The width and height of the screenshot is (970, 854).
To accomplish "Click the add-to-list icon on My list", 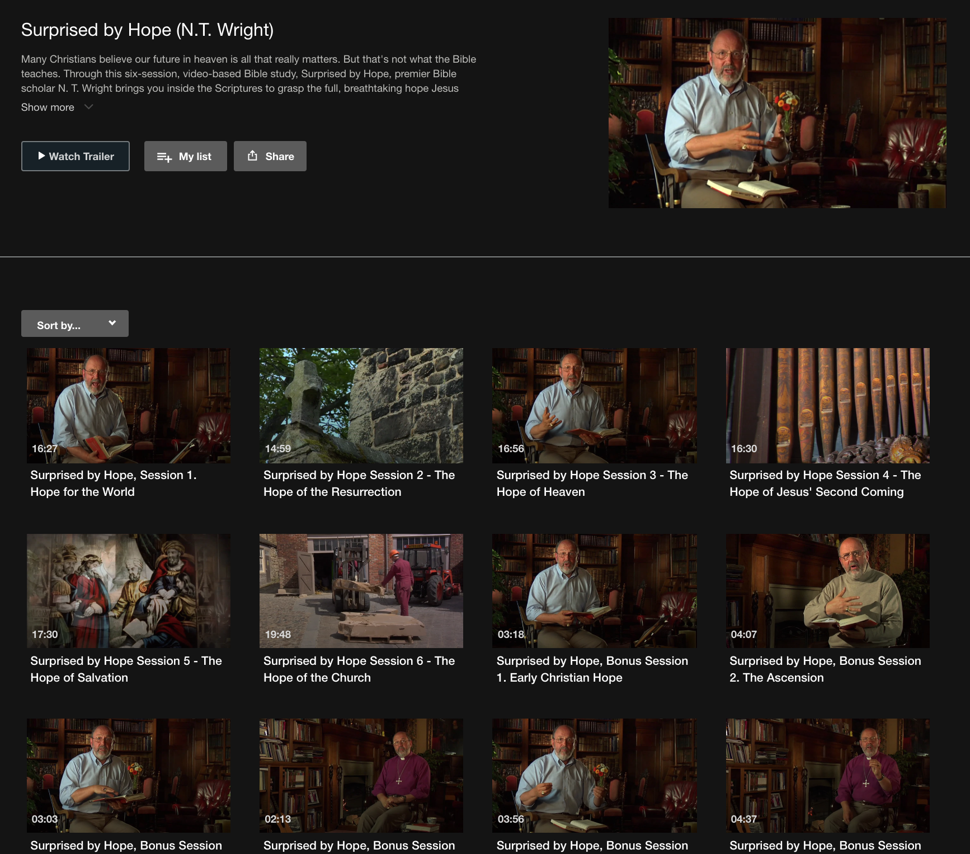I will [x=164, y=157].
